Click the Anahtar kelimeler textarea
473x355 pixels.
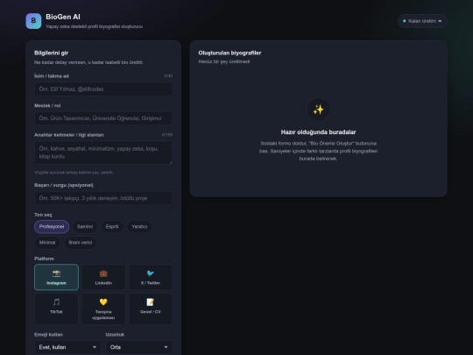coord(103,153)
